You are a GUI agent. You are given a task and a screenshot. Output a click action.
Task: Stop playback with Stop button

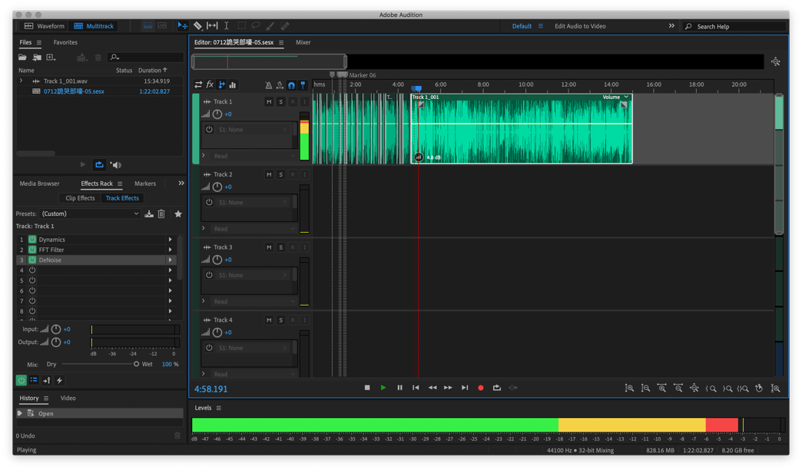[366, 388]
